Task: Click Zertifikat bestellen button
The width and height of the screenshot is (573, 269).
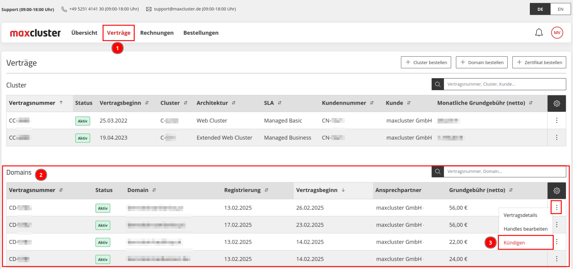Action: tap(539, 62)
